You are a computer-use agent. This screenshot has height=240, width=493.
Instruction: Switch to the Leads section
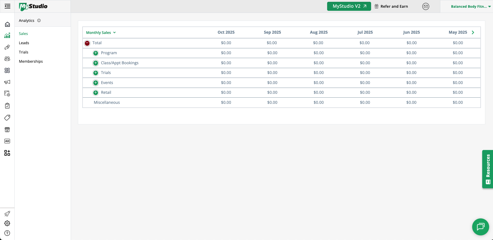point(24,43)
